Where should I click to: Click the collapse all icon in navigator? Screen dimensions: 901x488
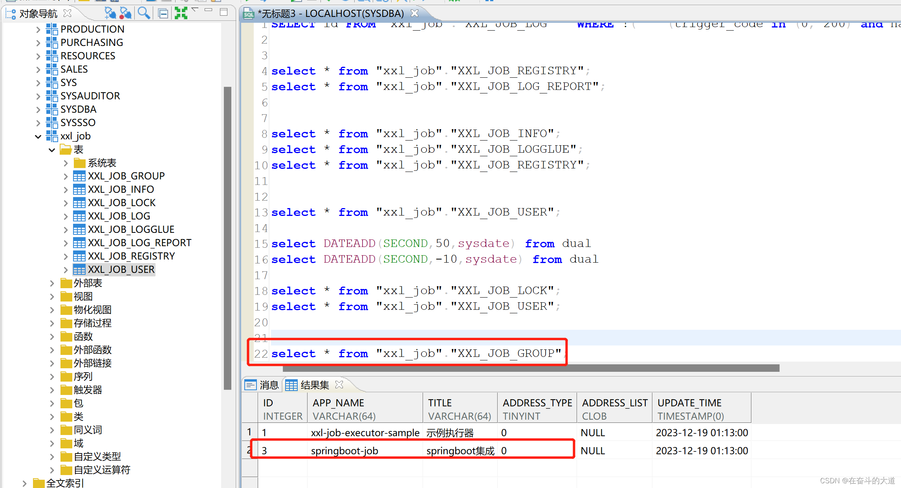[x=163, y=14]
